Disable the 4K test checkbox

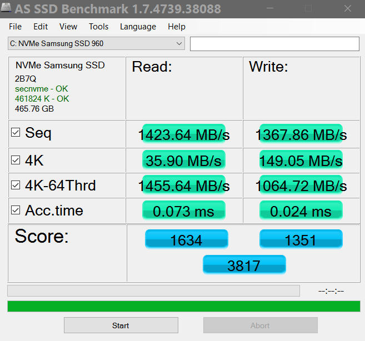16,161
